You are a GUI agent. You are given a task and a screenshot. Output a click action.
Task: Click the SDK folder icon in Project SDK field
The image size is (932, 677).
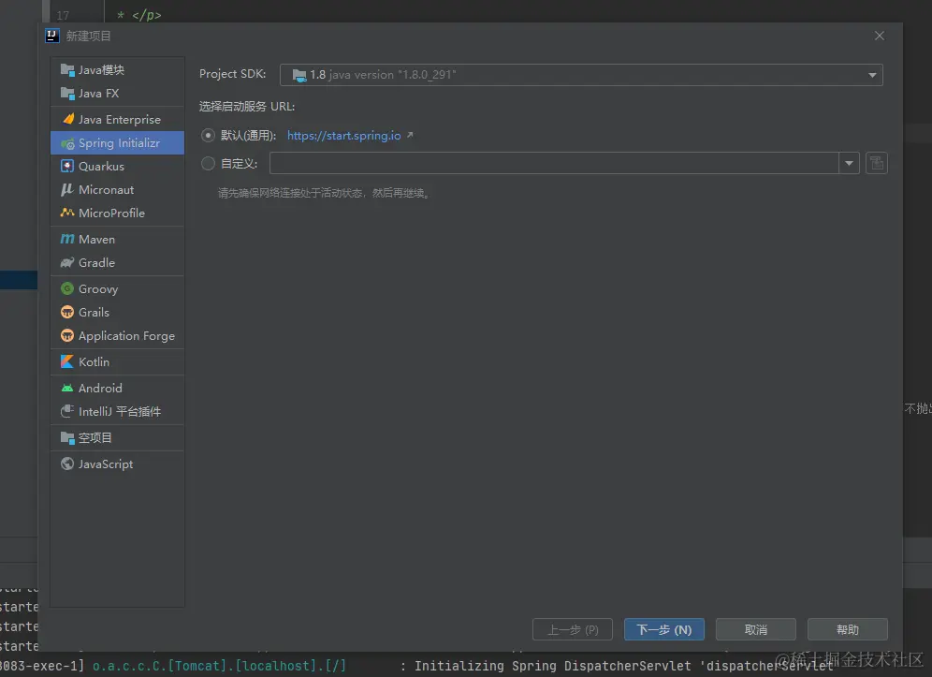[299, 75]
